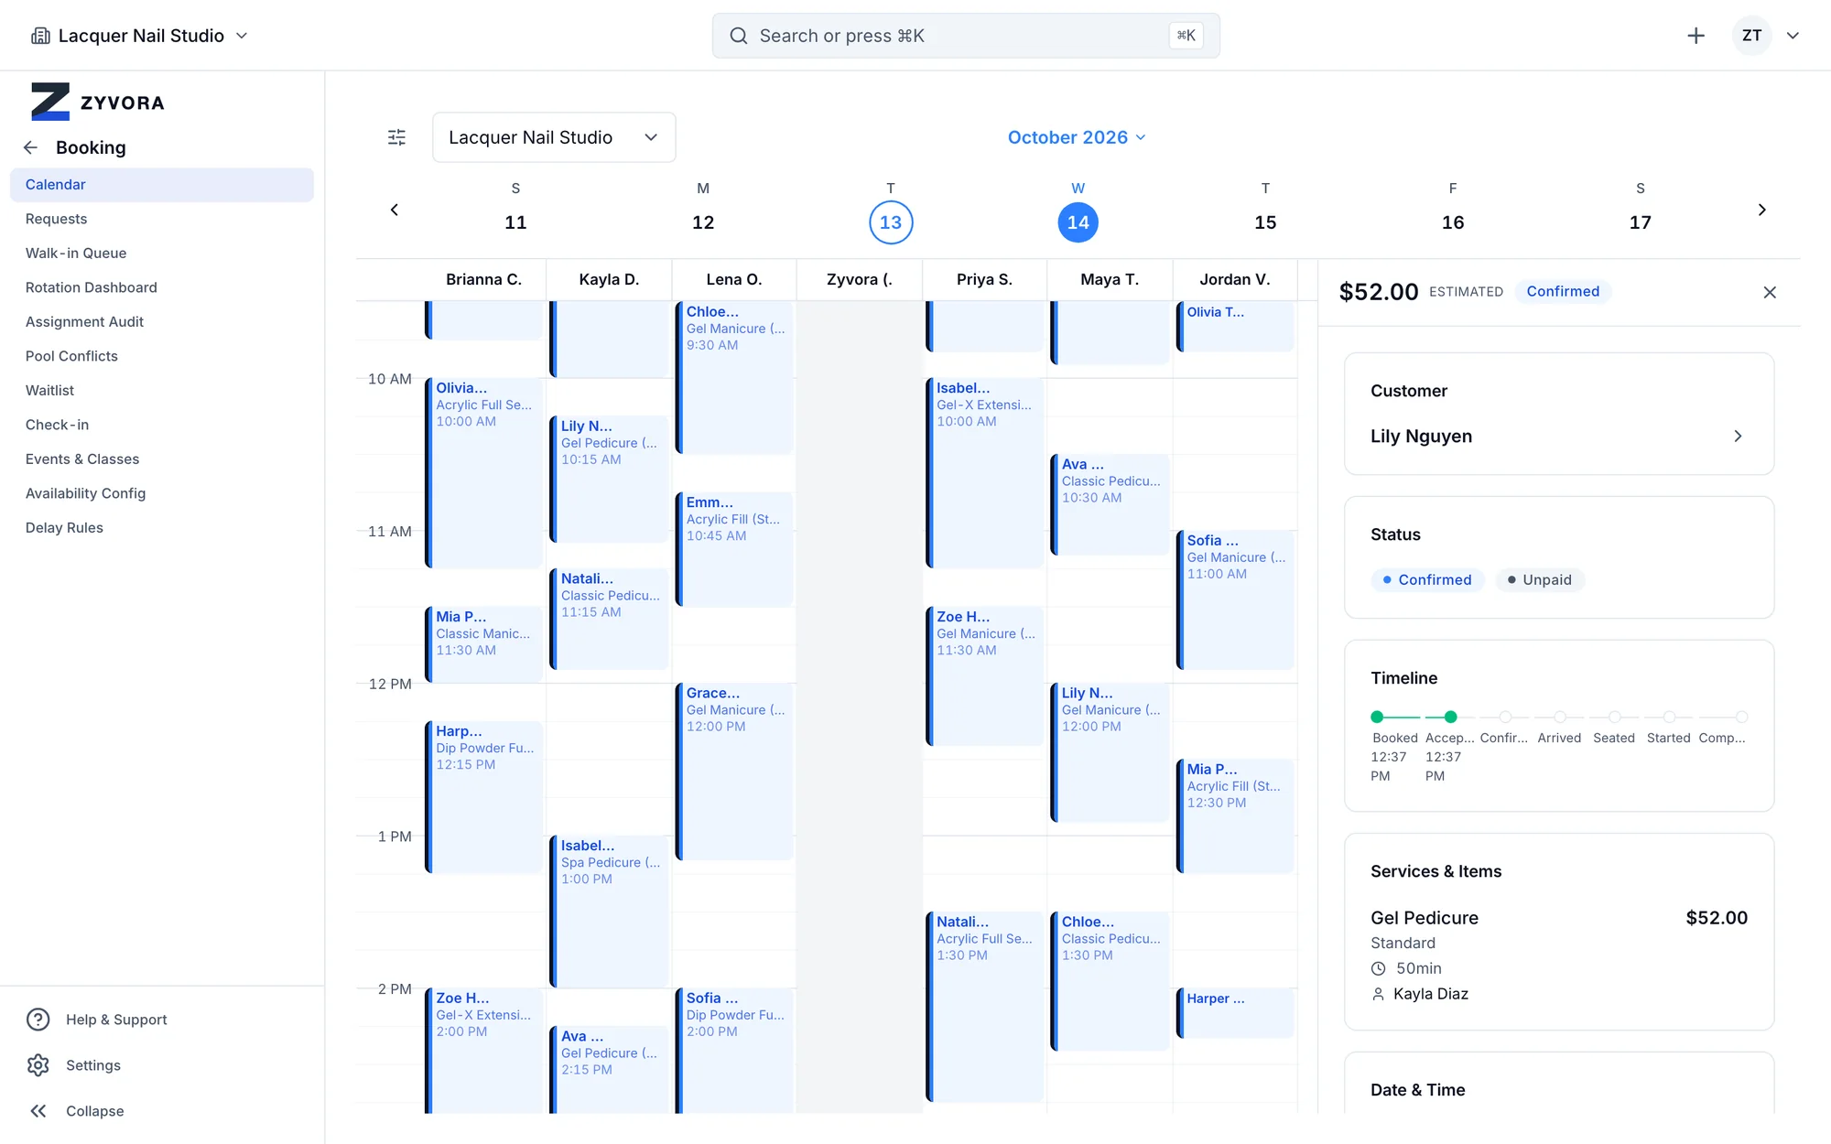
Task: Collapse the sidebar with double chevron
Action: pos(38,1111)
